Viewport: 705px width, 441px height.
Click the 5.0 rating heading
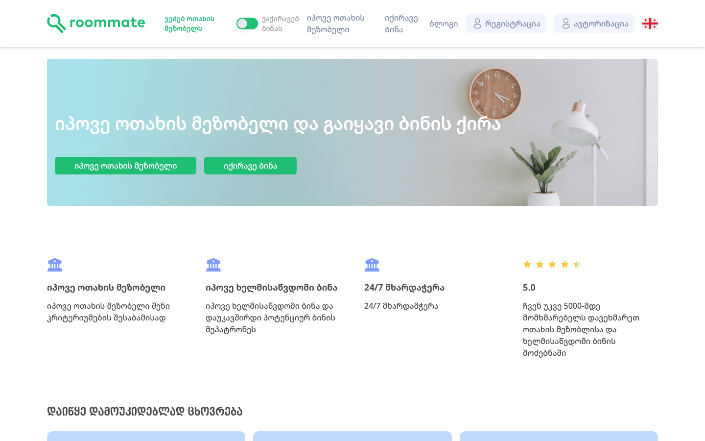tap(529, 288)
